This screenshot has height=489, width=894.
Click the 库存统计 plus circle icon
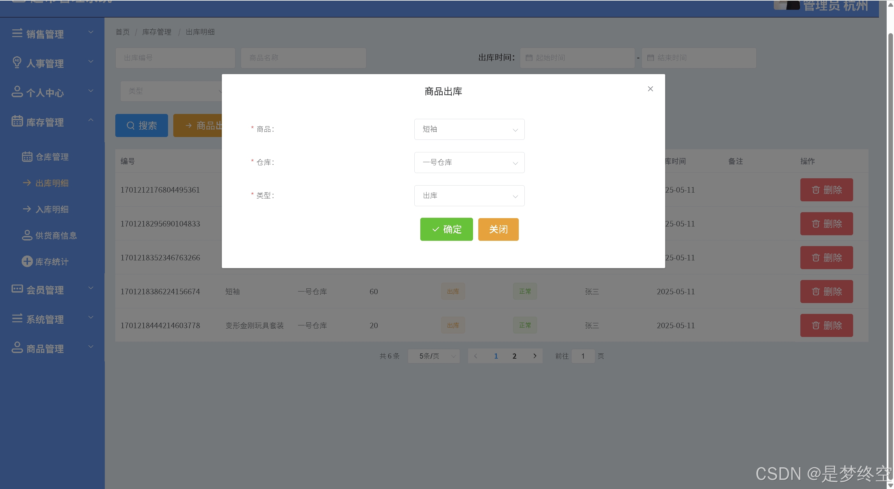tap(27, 261)
